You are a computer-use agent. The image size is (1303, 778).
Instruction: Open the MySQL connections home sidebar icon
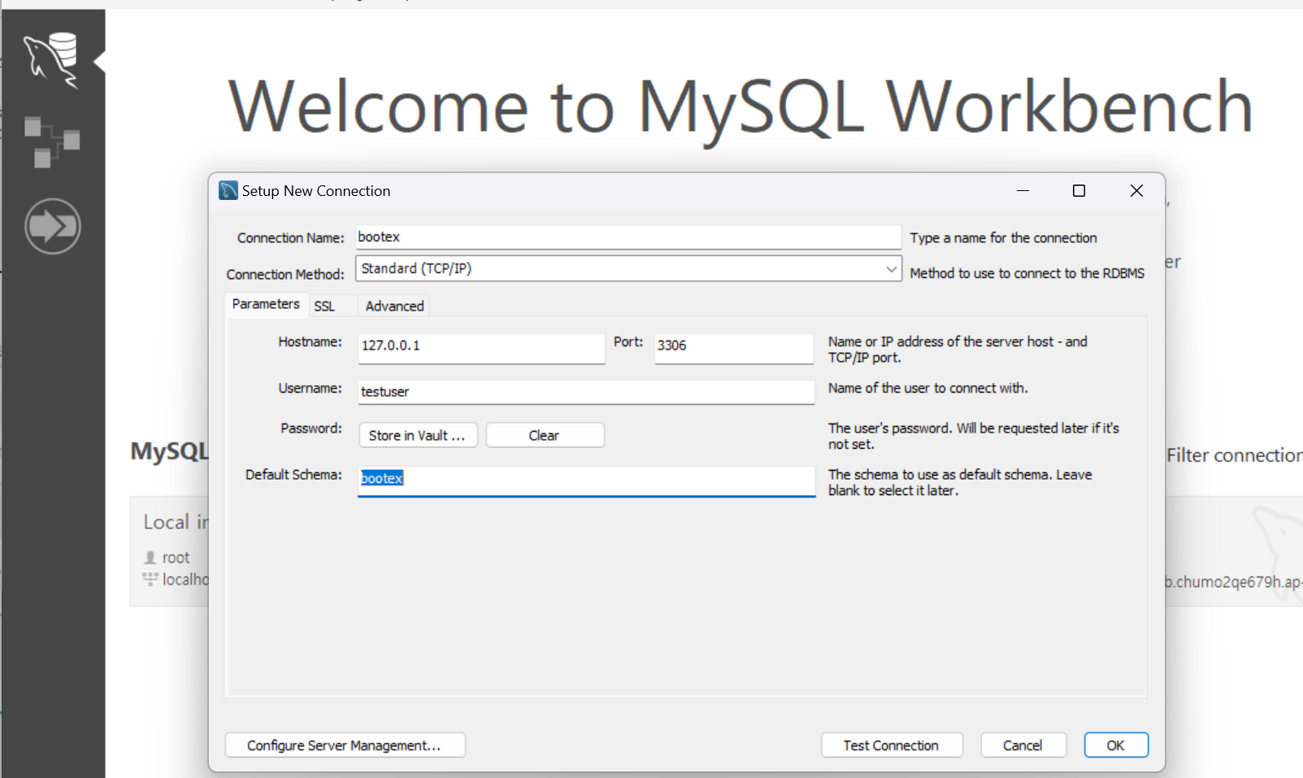[x=51, y=60]
